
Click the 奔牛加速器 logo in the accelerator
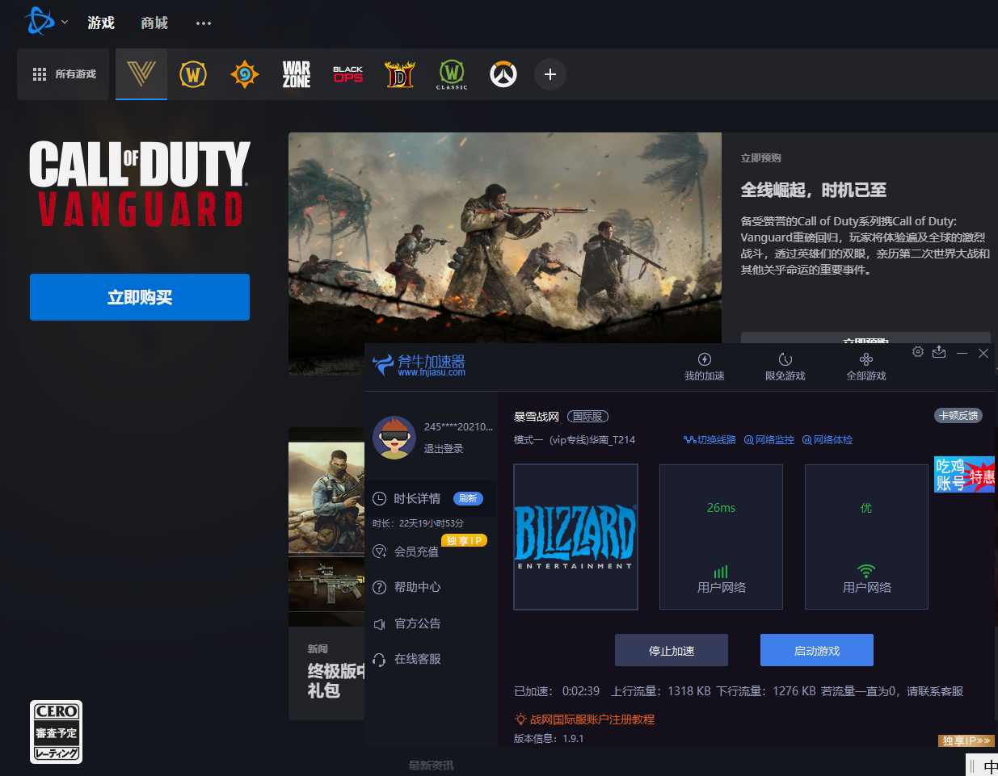tap(419, 365)
